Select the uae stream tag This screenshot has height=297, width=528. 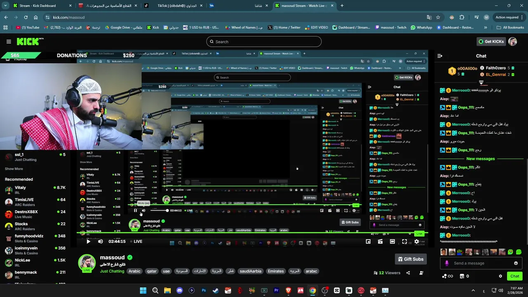point(166,271)
